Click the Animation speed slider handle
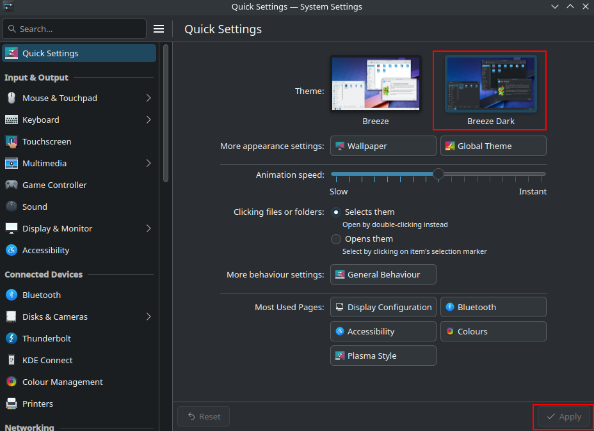The width and height of the screenshot is (594, 431). (x=438, y=174)
